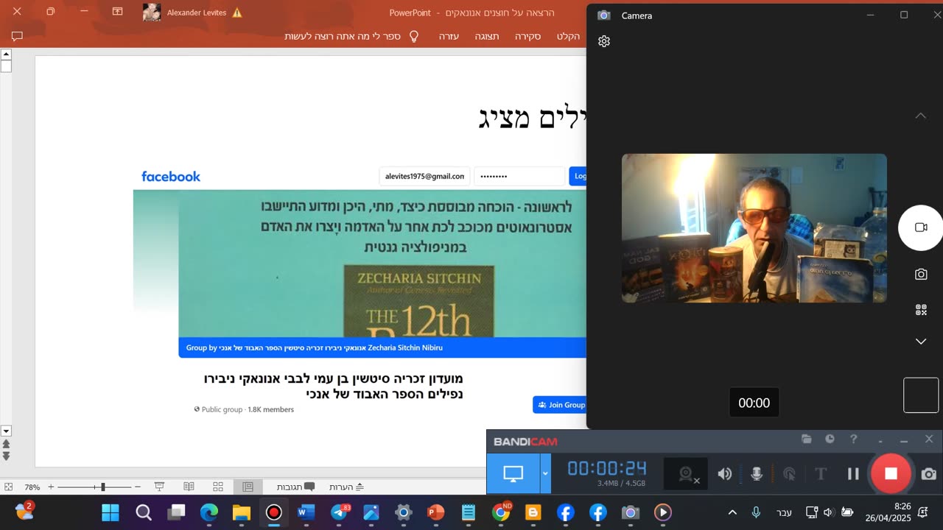Zoom in with the plus button

[51, 487]
